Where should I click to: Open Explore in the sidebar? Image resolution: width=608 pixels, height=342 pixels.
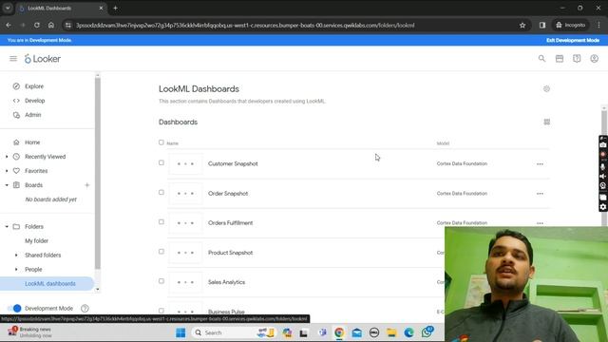tap(34, 86)
